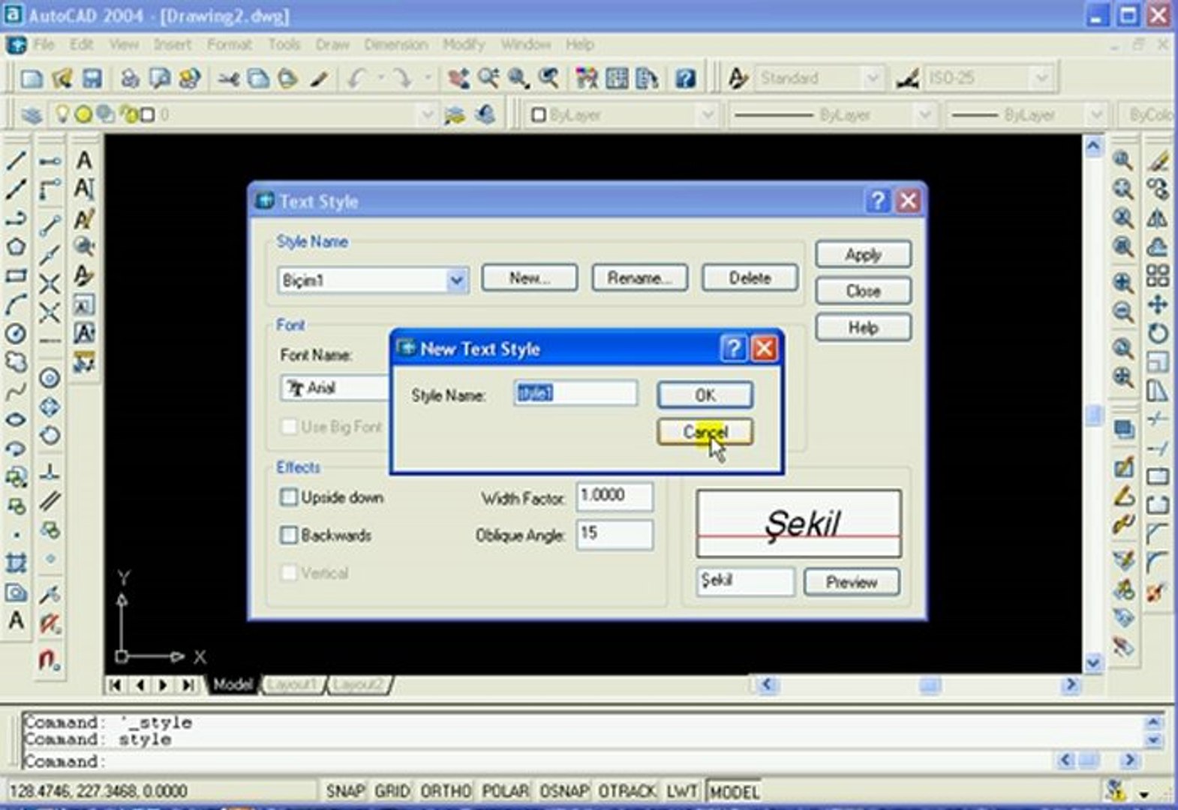Toggle SNAP mode in the status bar
Screen dimensions: 1178x810
coord(344,791)
